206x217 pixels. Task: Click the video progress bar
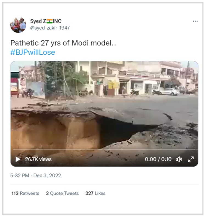point(104,149)
